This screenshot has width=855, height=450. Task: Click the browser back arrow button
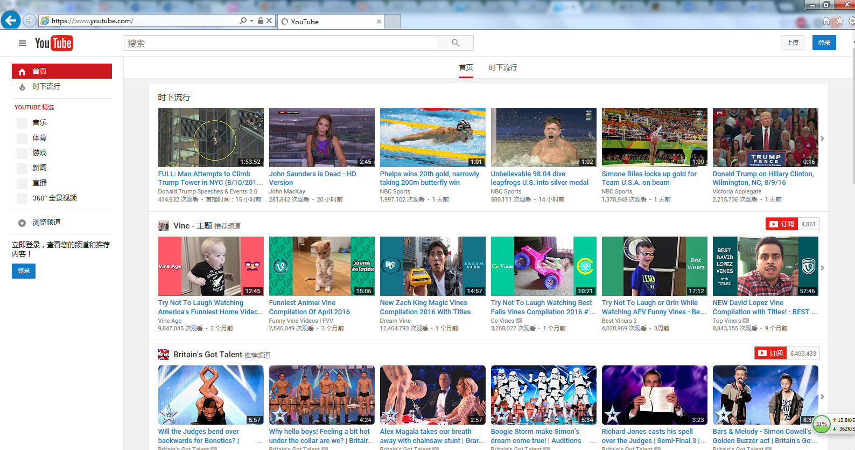click(x=11, y=21)
